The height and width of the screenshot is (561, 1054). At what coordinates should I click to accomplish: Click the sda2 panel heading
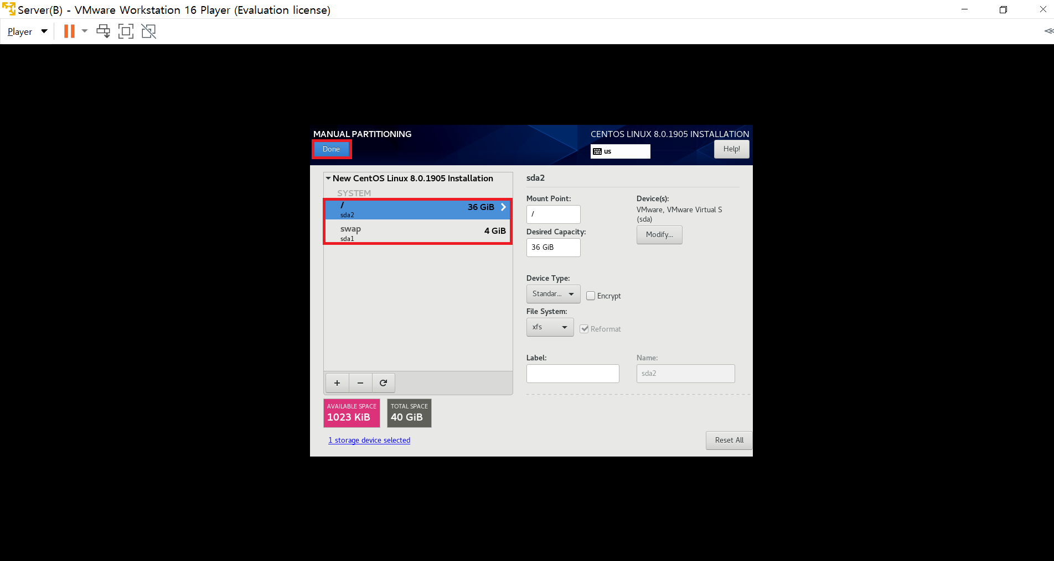point(535,178)
